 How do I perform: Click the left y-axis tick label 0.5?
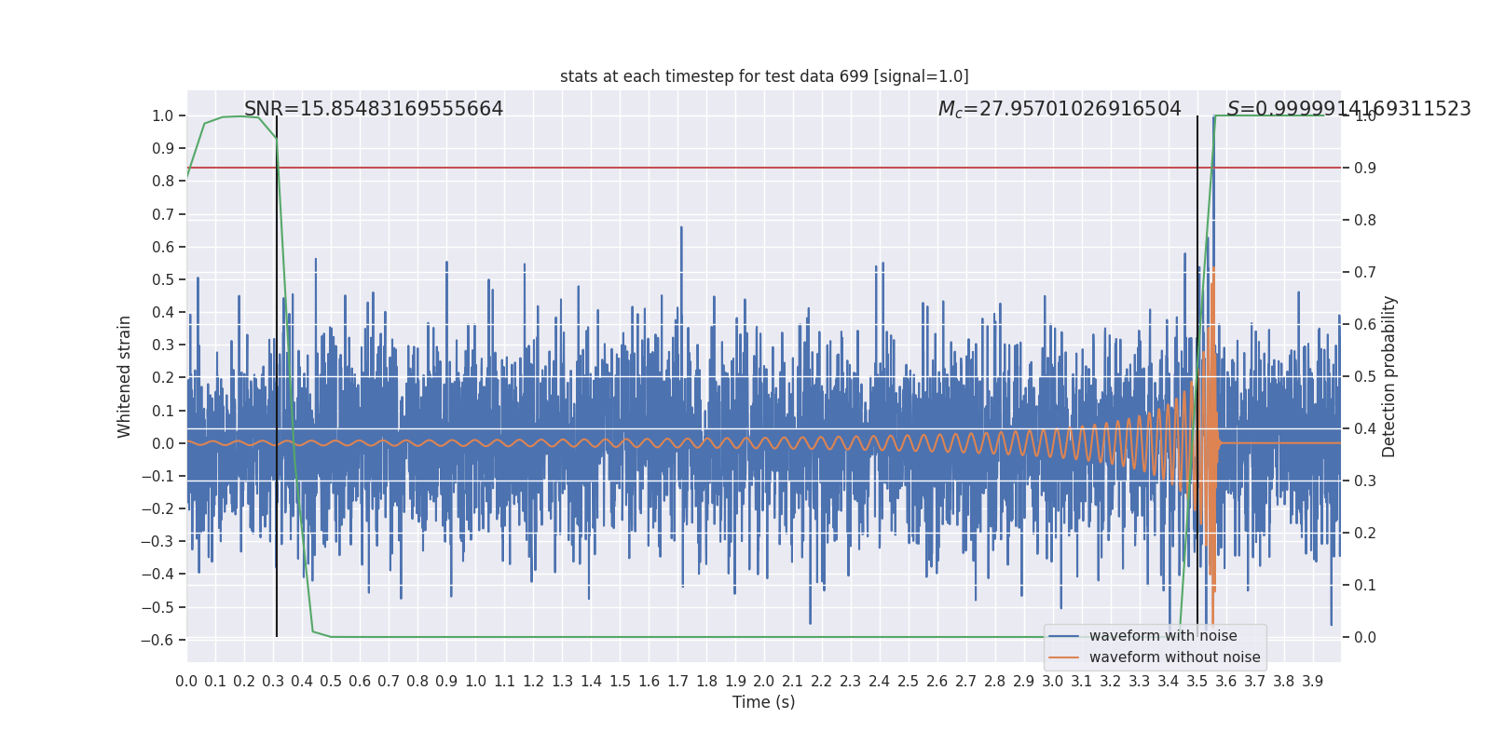pos(163,280)
